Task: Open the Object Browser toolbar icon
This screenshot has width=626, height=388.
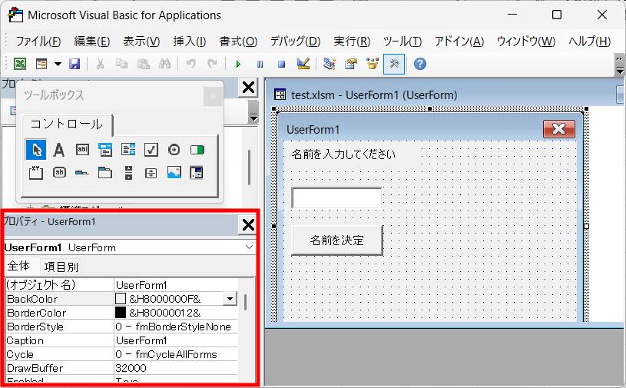Action: point(373,64)
